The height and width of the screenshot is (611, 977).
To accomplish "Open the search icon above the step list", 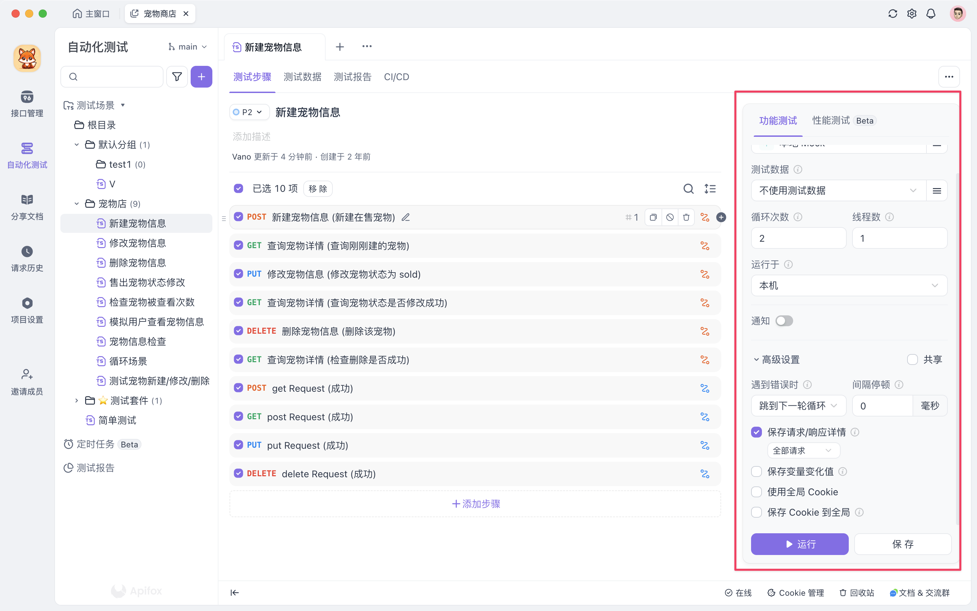I will tap(688, 188).
